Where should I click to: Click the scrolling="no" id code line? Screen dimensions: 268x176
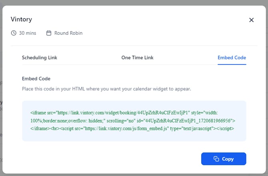pos(133,121)
